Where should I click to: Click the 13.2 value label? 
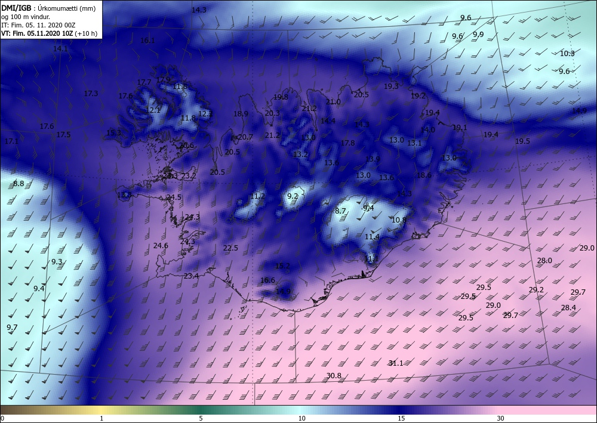(x=300, y=154)
